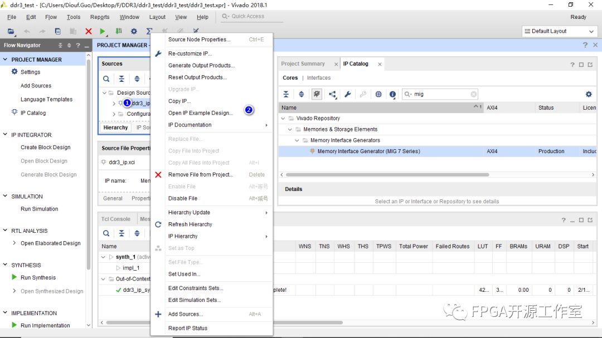
Task: Open the Default Layout dropdown
Action: [559, 31]
